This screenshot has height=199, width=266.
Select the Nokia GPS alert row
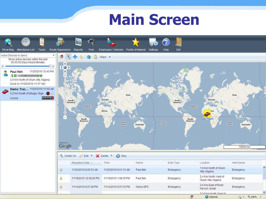[x=160, y=187]
